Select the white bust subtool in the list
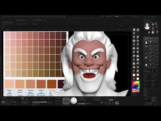 (146, 42)
